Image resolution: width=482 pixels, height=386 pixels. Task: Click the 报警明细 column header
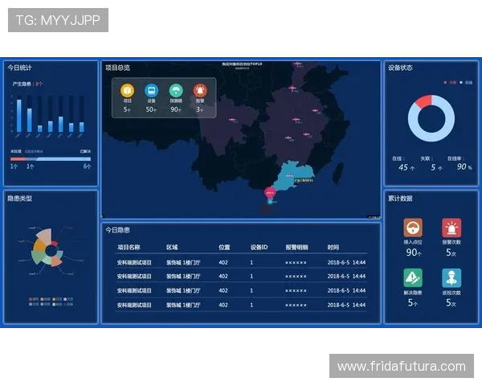click(296, 248)
